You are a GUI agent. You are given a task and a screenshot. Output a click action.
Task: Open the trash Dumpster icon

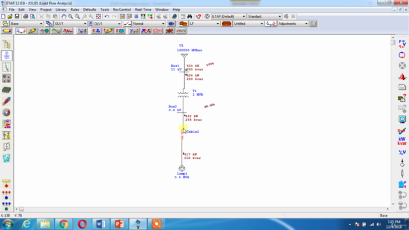(x=6, y=158)
